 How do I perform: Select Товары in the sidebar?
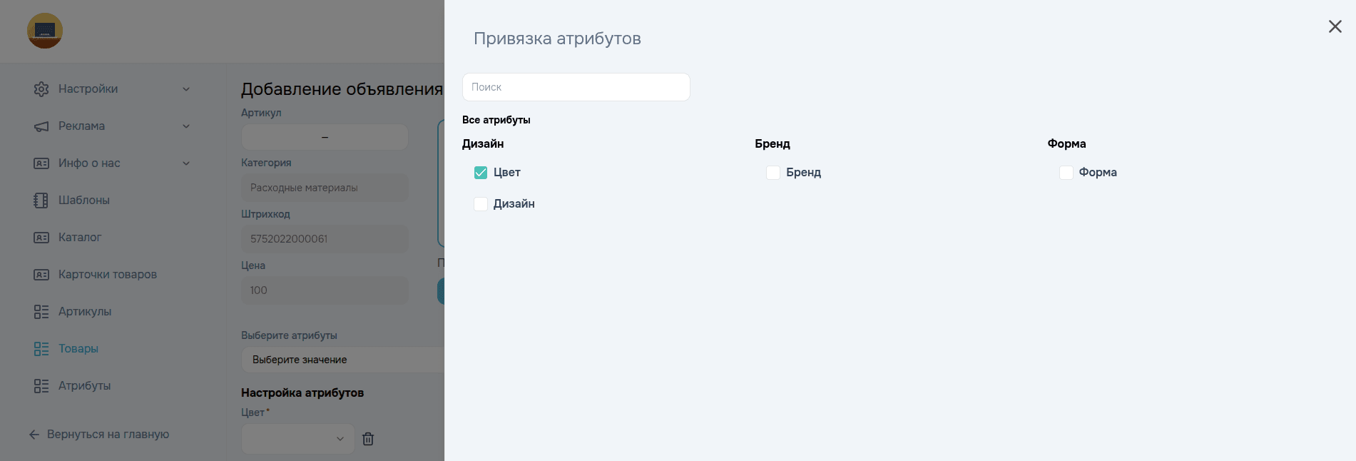point(78,348)
